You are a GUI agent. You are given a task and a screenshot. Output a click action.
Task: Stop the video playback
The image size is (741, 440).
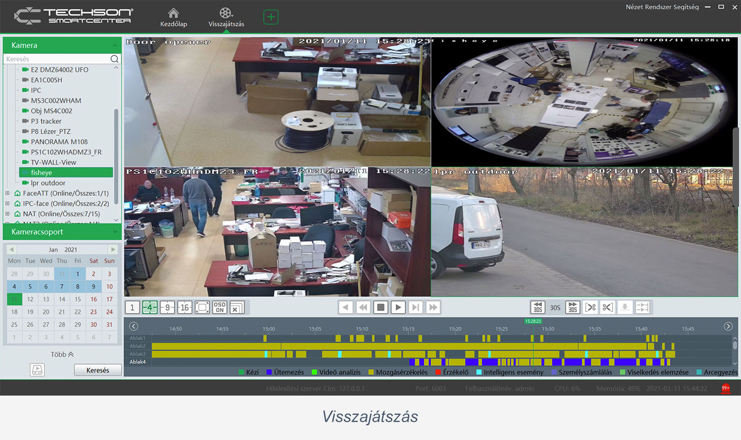(380, 307)
